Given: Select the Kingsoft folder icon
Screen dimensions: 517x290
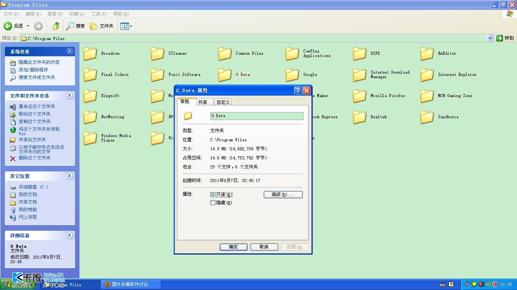Looking at the screenshot, I should (90, 96).
